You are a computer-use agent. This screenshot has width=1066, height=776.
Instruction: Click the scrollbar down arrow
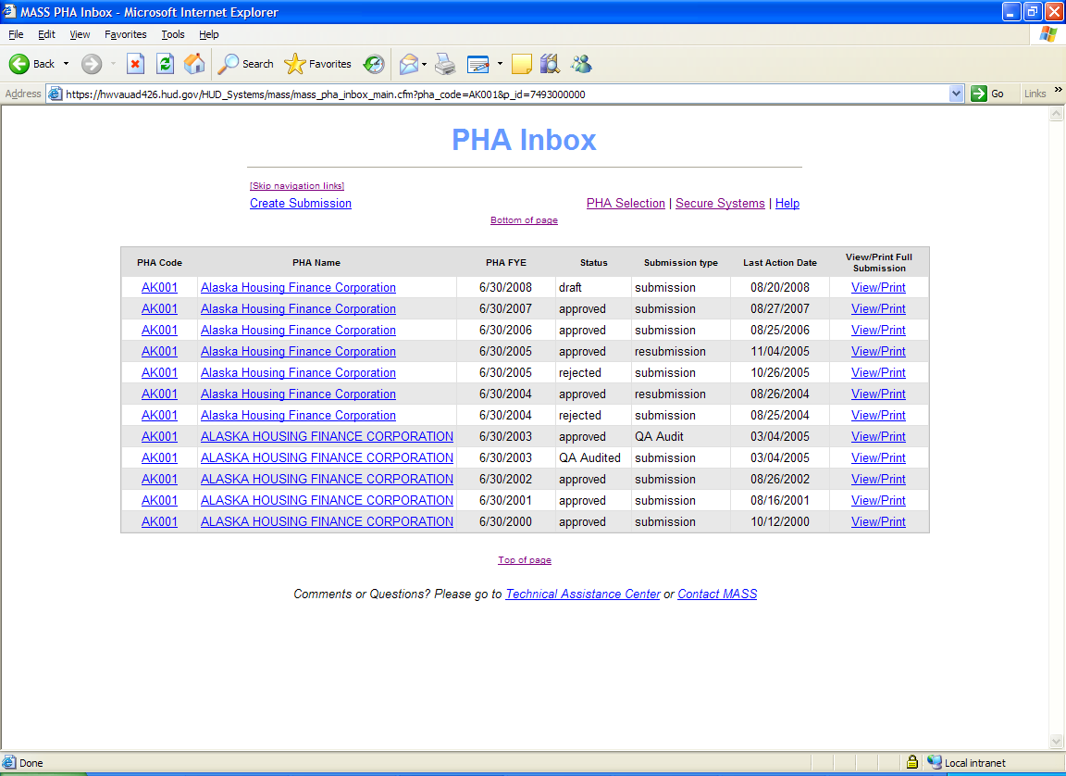(1056, 742)
